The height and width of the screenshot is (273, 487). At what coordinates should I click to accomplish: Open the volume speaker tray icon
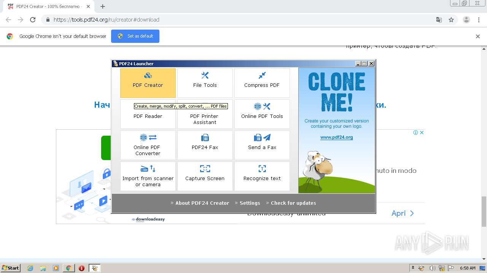432,268
